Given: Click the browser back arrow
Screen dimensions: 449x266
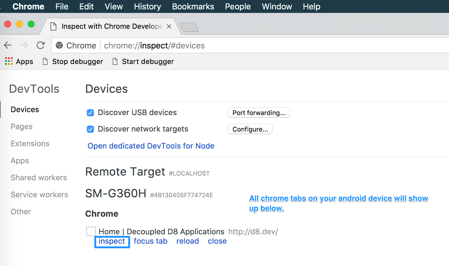Looking at the screenshot, I should coord(8,45).
